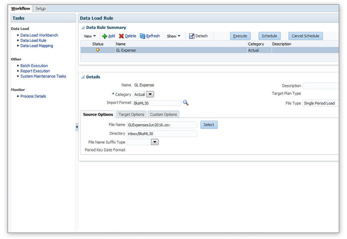Click the File Name input field
Viewport: 347px width, 239px height.
(x=161, y=124)
